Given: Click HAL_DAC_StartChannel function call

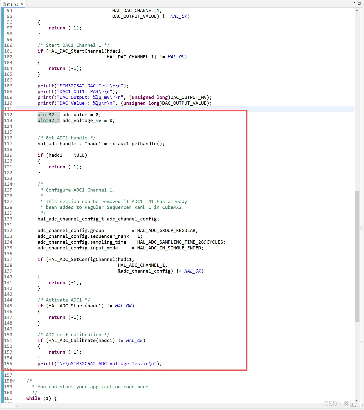Looking at the screenshot, I should 76,51.
